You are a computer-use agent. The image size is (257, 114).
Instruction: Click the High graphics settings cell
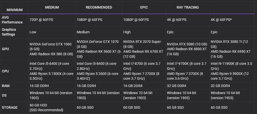pyautogui.click(x=127, y=32)
